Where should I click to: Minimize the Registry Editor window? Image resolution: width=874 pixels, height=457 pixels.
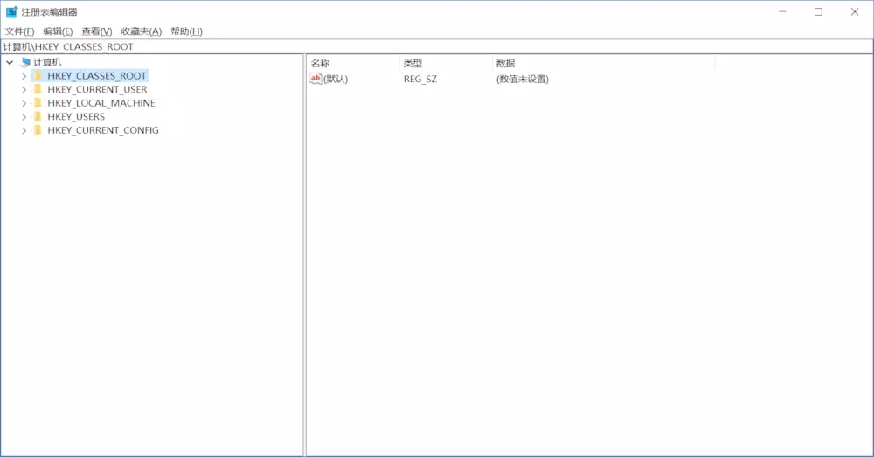pos(782,11)
